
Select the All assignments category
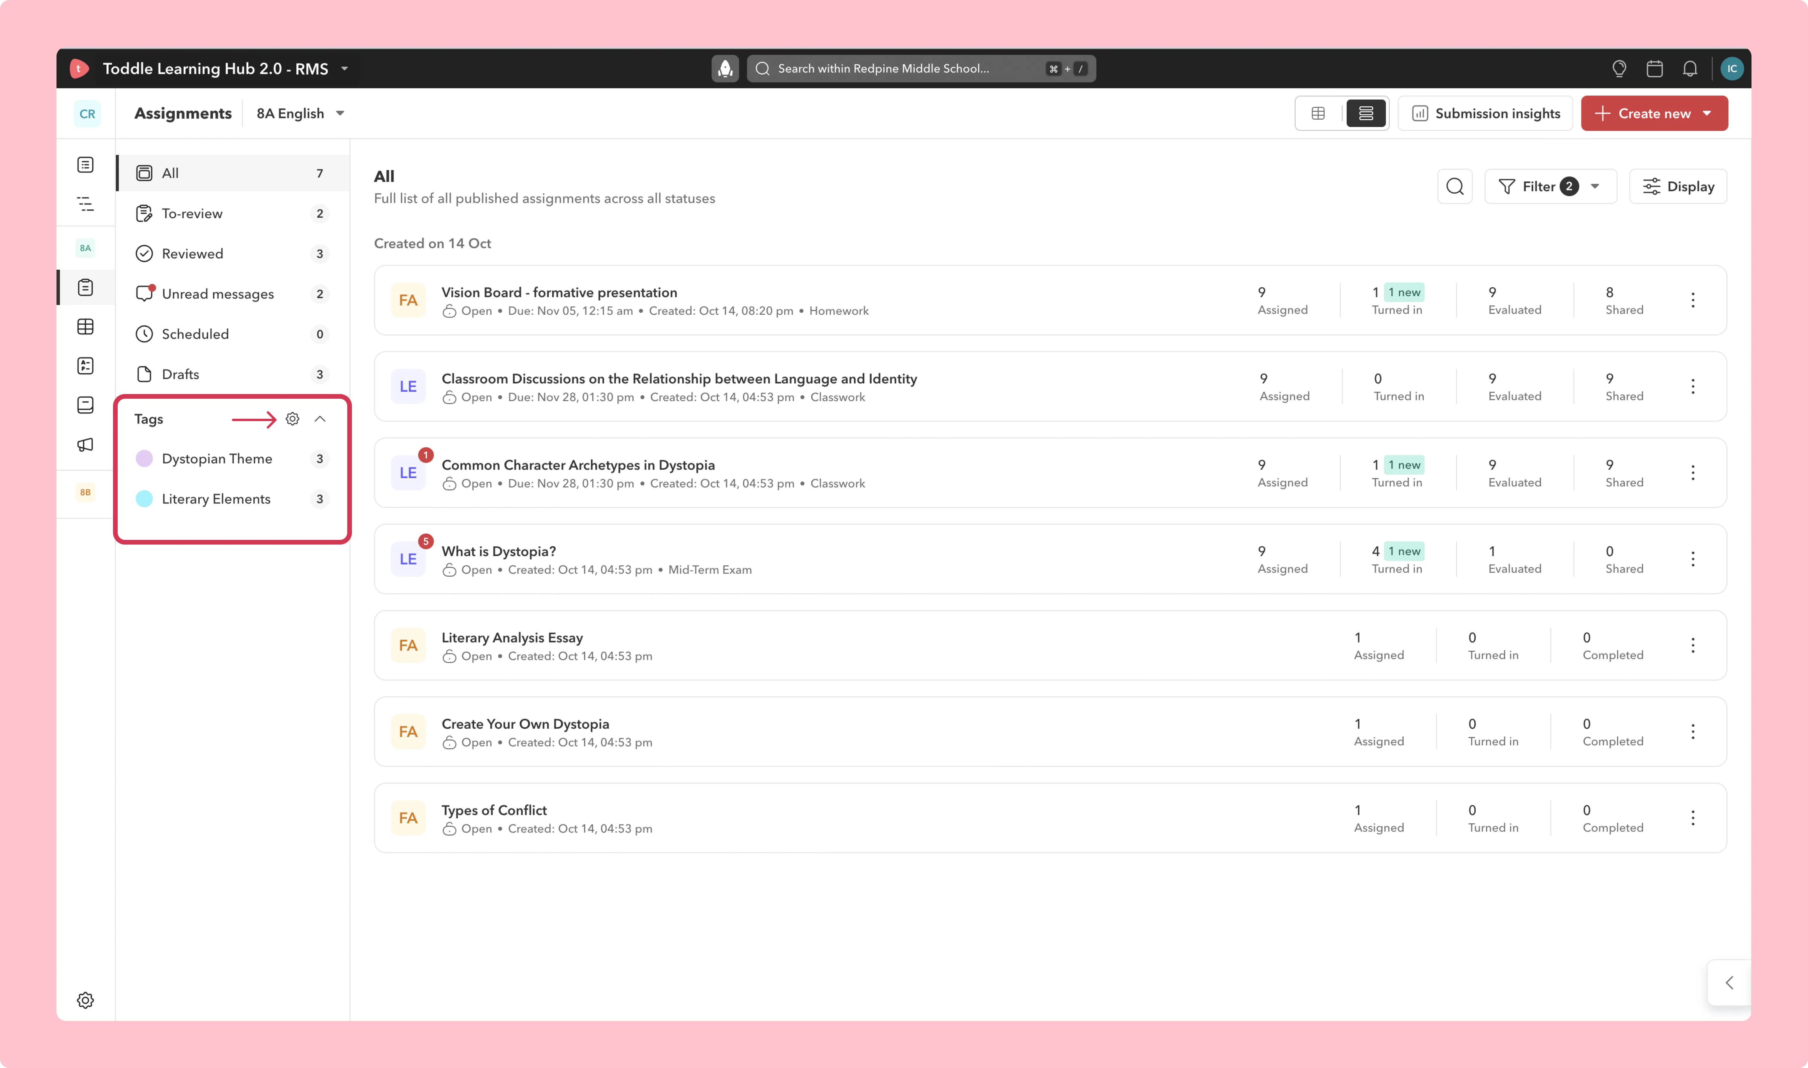coord(232,173)
